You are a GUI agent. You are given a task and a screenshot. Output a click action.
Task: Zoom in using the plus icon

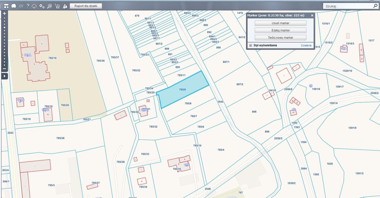4,13
